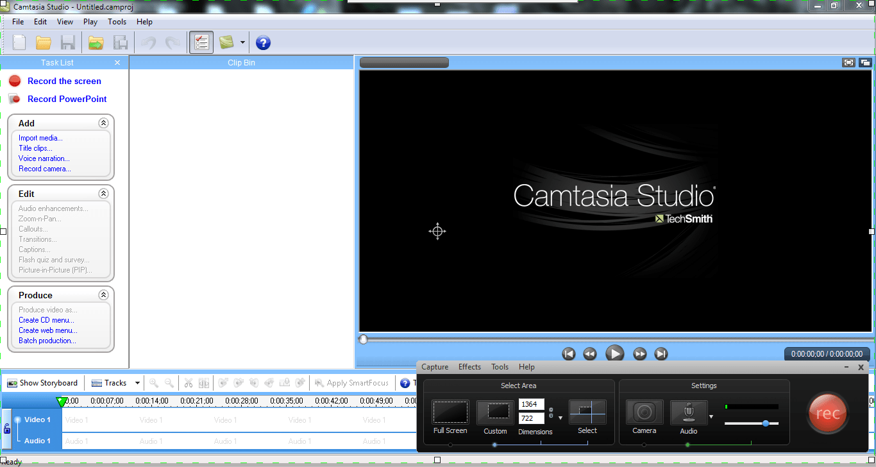Click the height field showing 722
Image resolution: width=876 pixels, height=467 pixels.
[x=532, y=418]
